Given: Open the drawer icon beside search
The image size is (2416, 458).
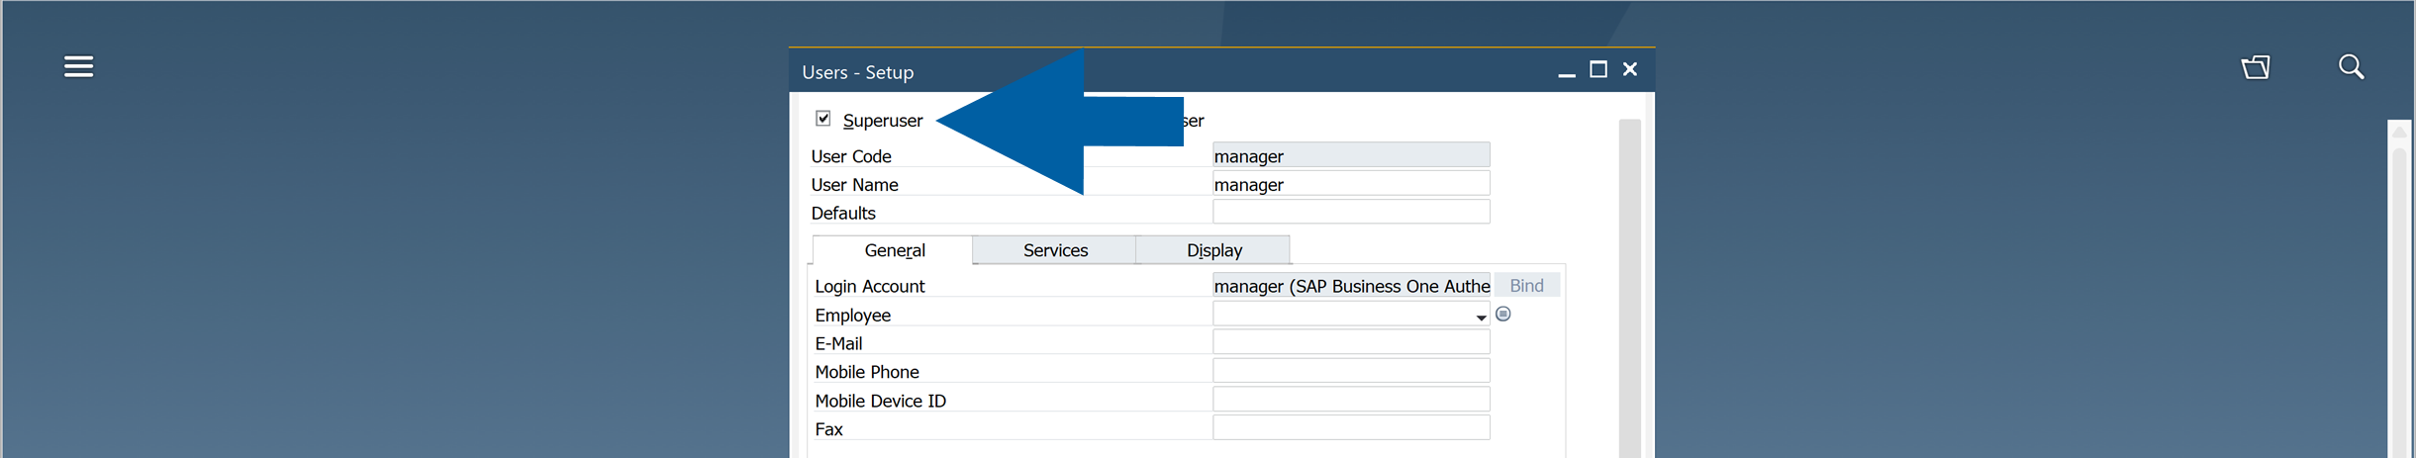Looking at the screenshot, I should tap(2256, 66).
